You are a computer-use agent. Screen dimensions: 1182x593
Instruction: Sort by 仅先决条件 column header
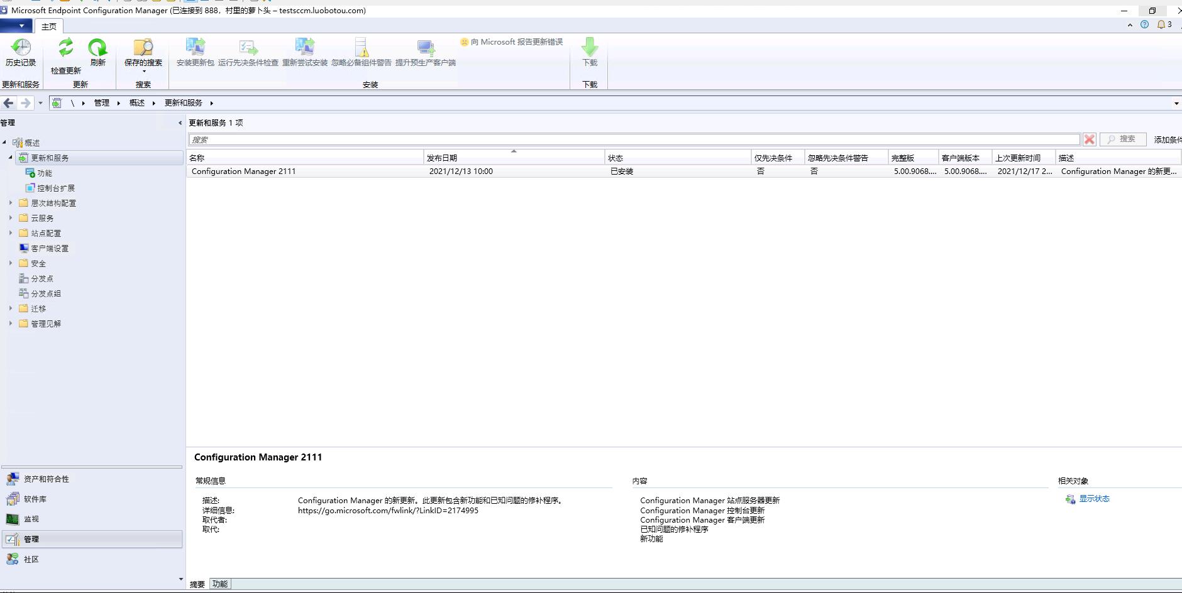click(x=778, y=158)
